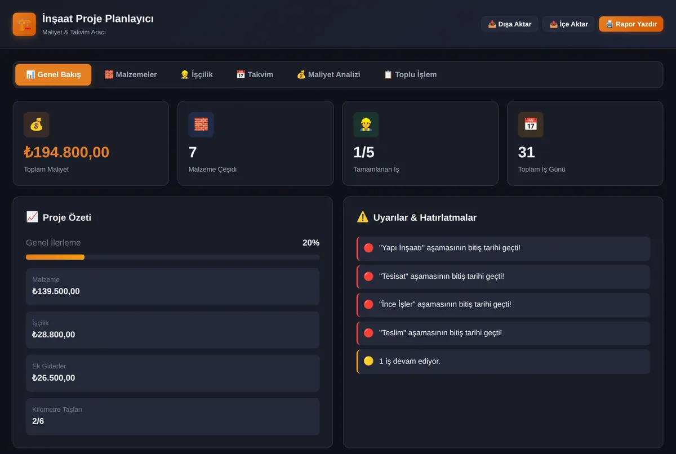Go to the İşçilik tab
The width and height of the screenshot is (676, 454).
click(197, 74)
